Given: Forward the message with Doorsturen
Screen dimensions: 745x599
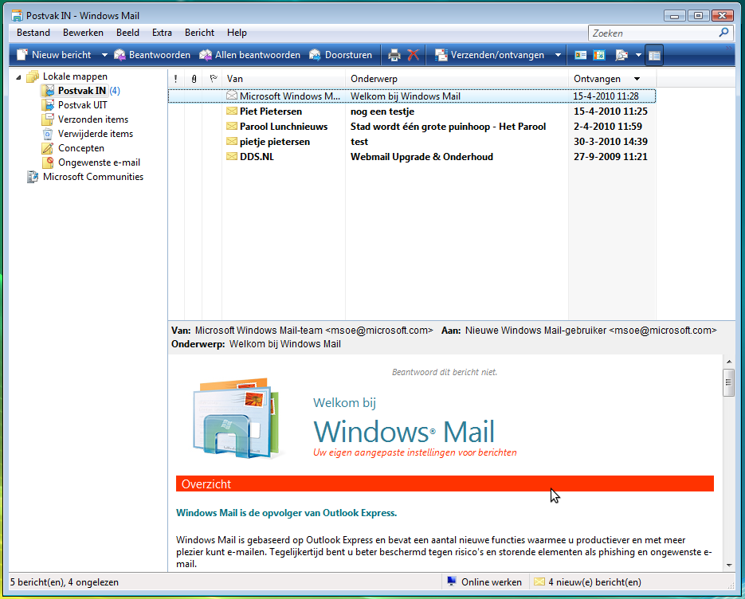Looking at the screenshot, I should pos(340,55).
